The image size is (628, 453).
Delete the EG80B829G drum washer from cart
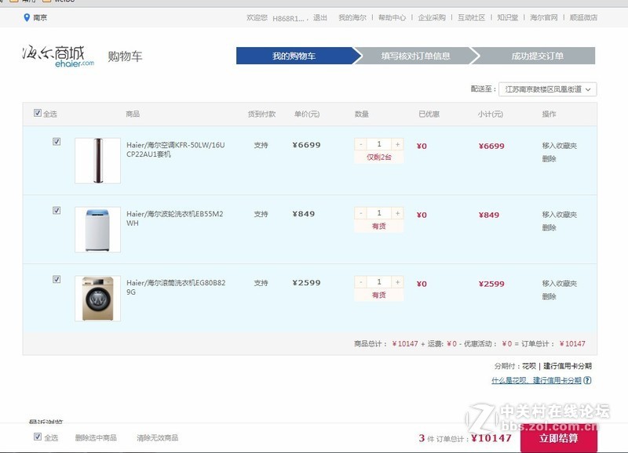tap(549, 296)
